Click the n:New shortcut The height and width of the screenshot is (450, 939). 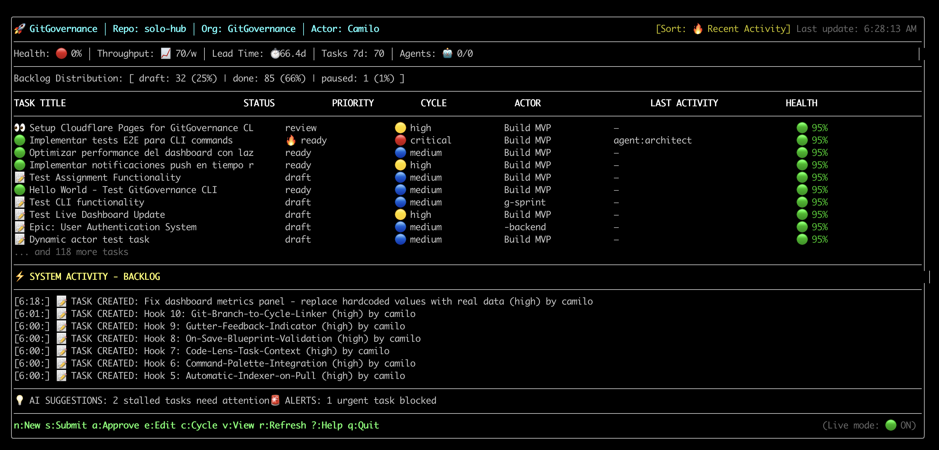(27, 425)
